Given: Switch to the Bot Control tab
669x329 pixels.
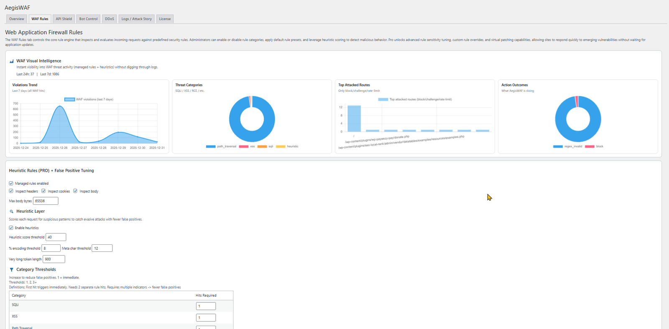Looking at the screenshot, I should pyautogui.click(x=88, y=19).
